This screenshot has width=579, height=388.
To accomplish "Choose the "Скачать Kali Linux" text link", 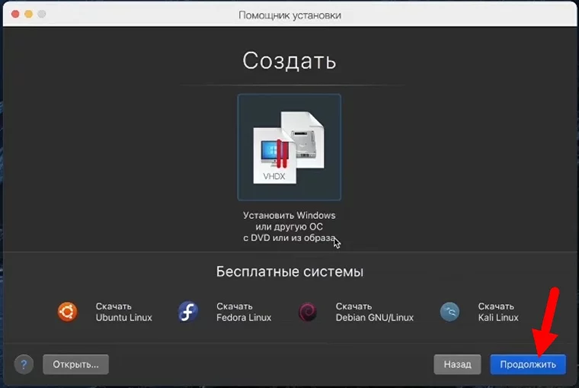I will coord(497,312).
